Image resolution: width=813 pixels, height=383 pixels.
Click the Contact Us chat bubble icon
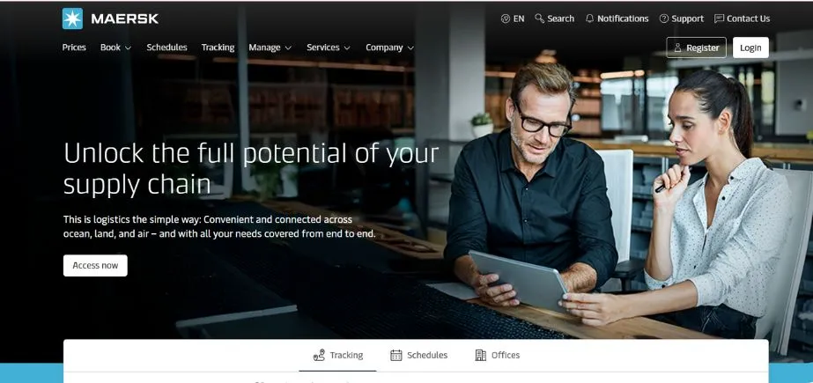pyautogui.click(x=719, y=18)
